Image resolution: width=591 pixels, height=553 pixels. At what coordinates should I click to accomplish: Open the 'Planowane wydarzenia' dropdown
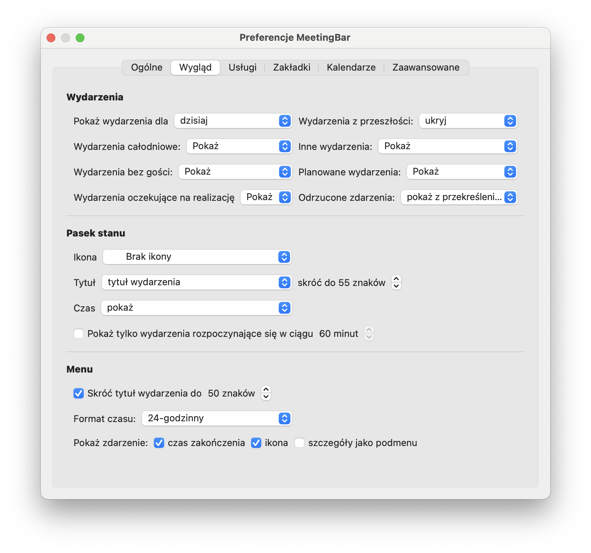click(x=462, y=172)
